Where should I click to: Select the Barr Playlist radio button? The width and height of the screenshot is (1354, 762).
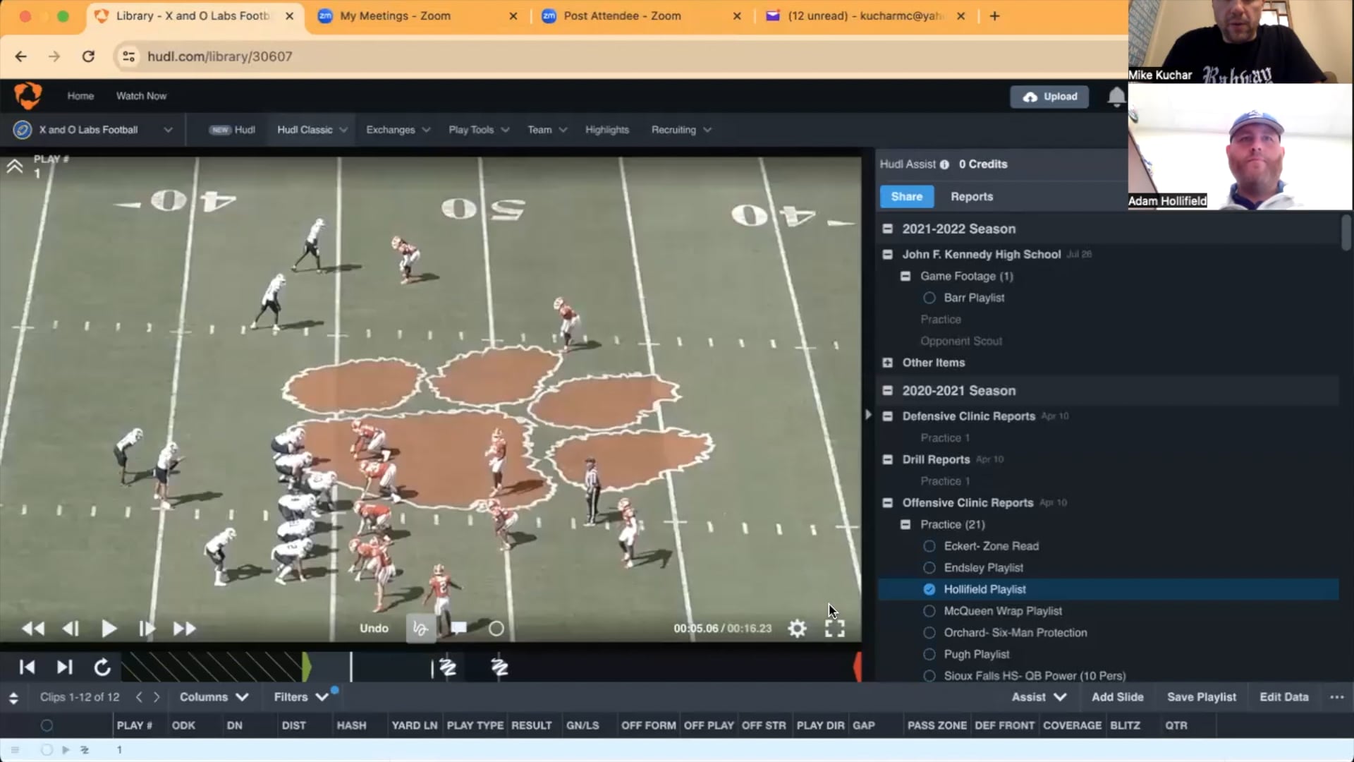(929, 298)
